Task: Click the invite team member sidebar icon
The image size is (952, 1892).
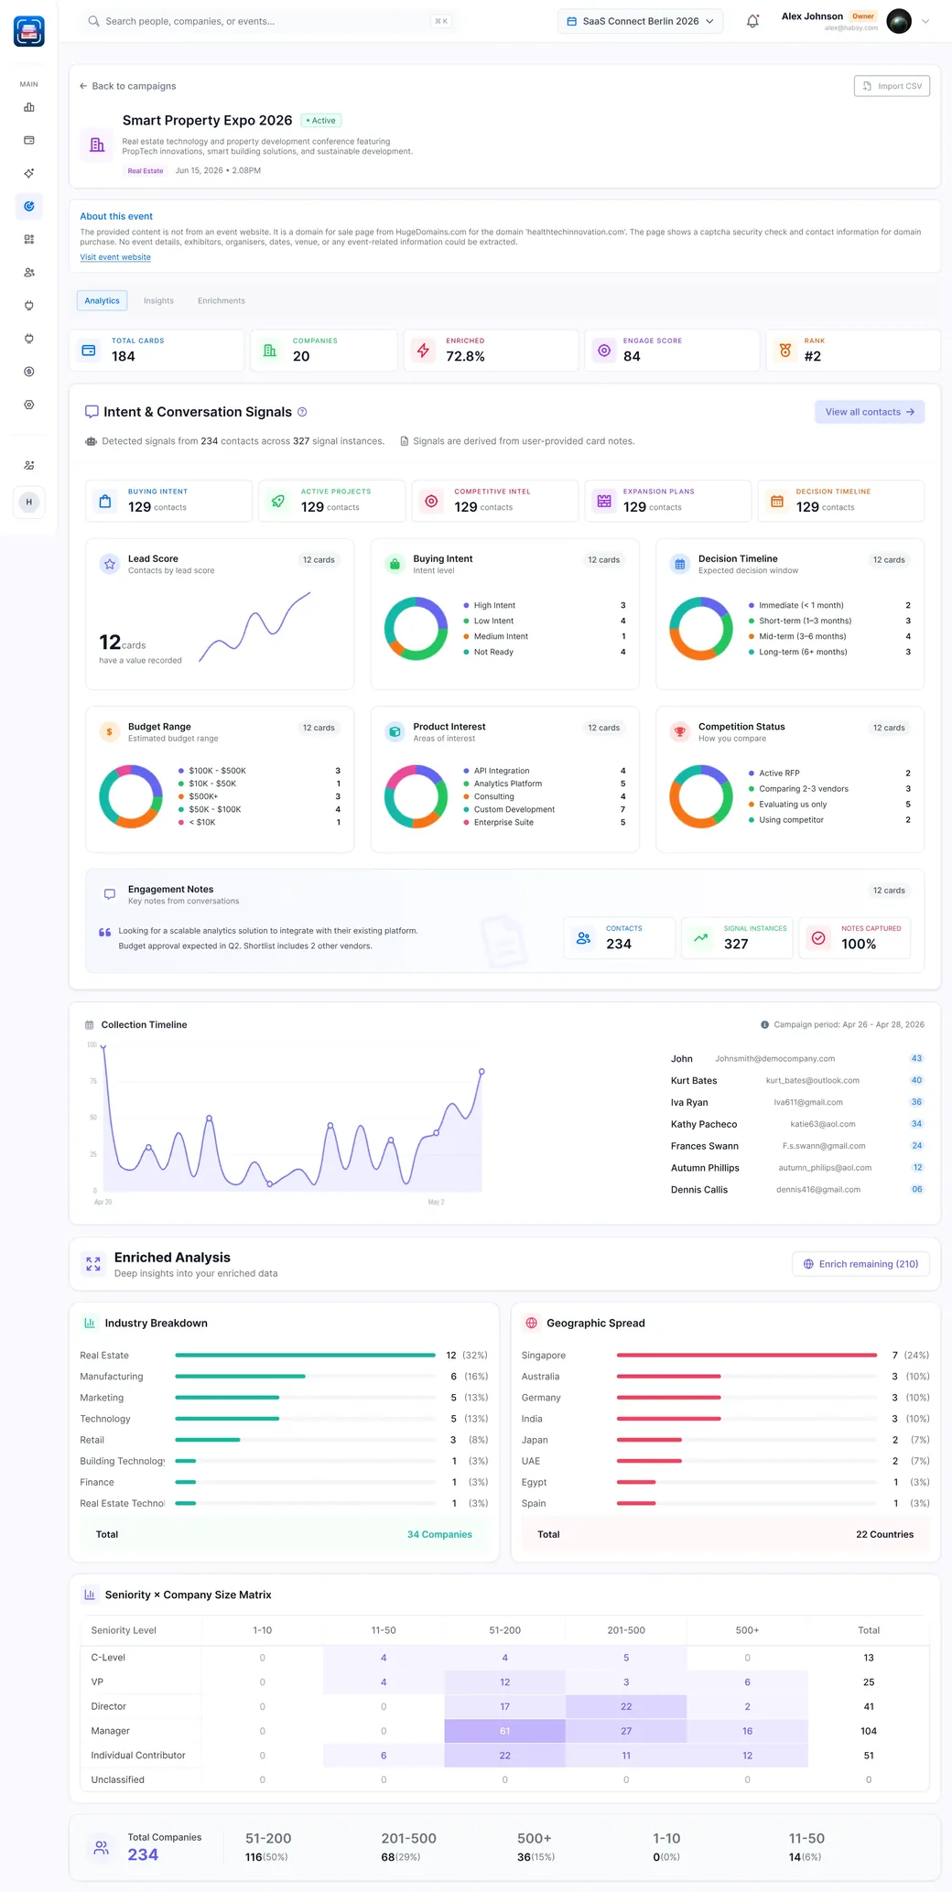Action: click(x=29, y=465)
